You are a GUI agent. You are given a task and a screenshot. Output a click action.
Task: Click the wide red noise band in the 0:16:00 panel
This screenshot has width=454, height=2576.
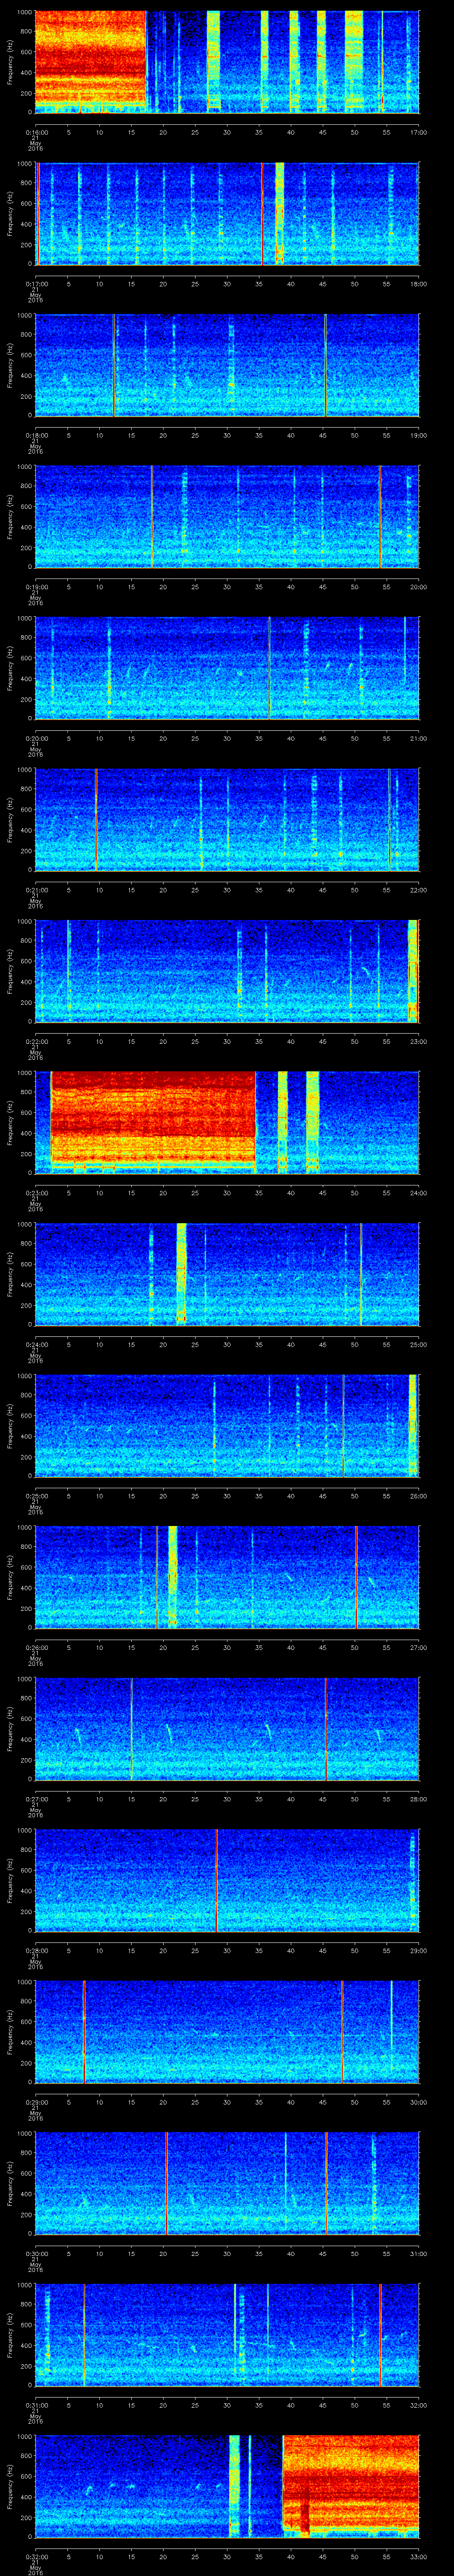point(91,62)
